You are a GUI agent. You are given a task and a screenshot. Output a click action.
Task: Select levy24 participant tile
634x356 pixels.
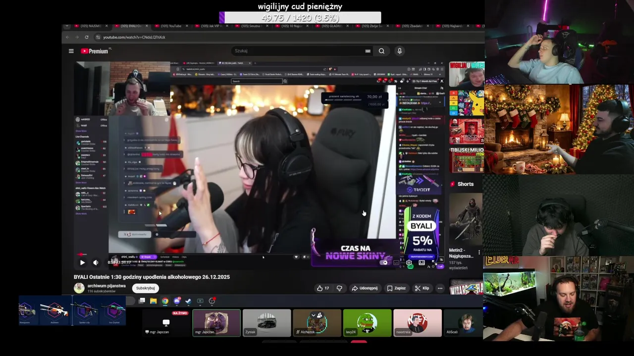[x=367, y=323]
